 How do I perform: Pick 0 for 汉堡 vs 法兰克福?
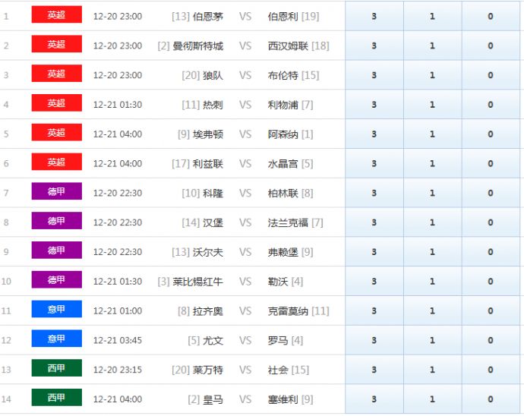[491, 222]
